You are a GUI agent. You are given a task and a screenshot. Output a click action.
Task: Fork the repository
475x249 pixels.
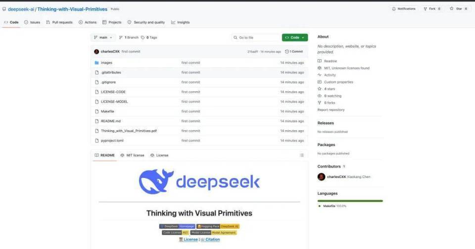(432, 9)
